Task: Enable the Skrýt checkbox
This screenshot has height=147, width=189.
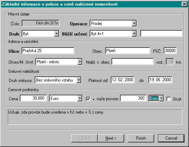Action: click(x=169, y=99)
